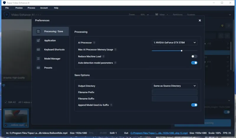
Task: Open the Output Directory dropdown
Action: click(x=175, y=86)
